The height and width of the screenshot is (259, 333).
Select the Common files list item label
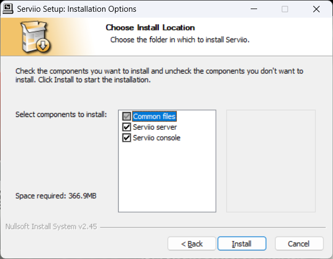click(154, 116)
